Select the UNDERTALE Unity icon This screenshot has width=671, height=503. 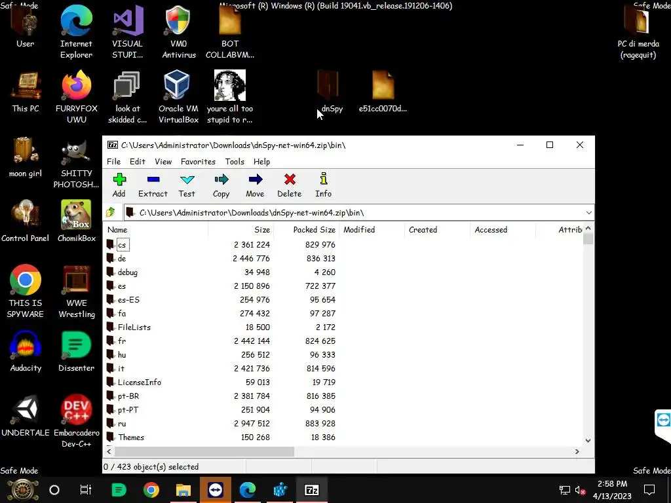pyautogui.click(x=26, y=416)
